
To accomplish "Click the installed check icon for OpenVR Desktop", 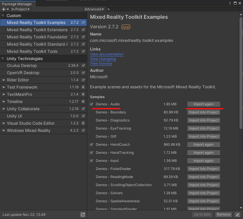I will 83,72.
